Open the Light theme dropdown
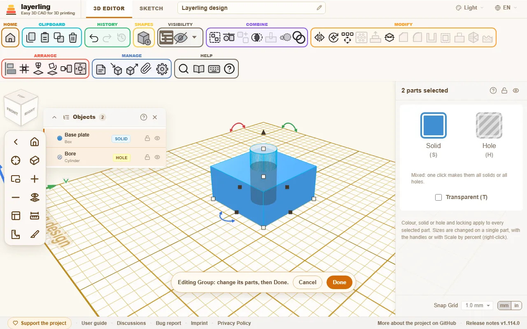527x329 pixels. coord(470,8)
